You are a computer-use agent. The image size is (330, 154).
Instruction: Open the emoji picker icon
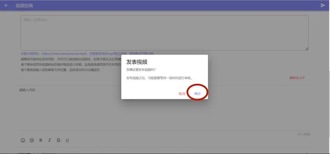[23, 140]
